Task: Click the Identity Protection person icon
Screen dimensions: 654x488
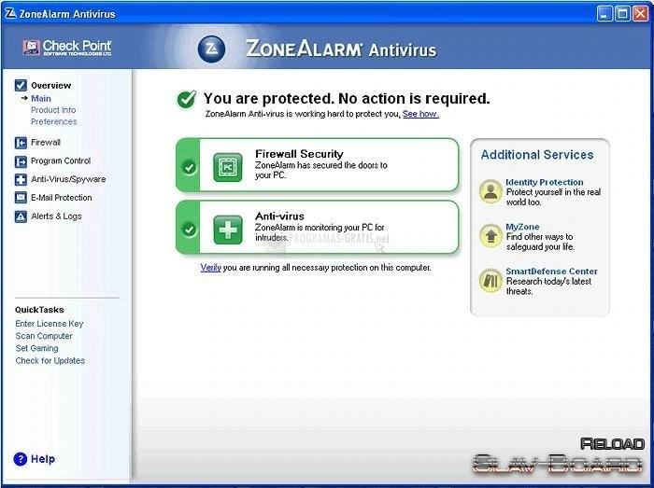Action: (490, 191)
